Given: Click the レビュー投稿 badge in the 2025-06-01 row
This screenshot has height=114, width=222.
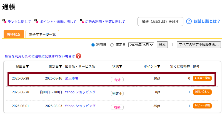Looking at the screenshot, I should [202, 106].
